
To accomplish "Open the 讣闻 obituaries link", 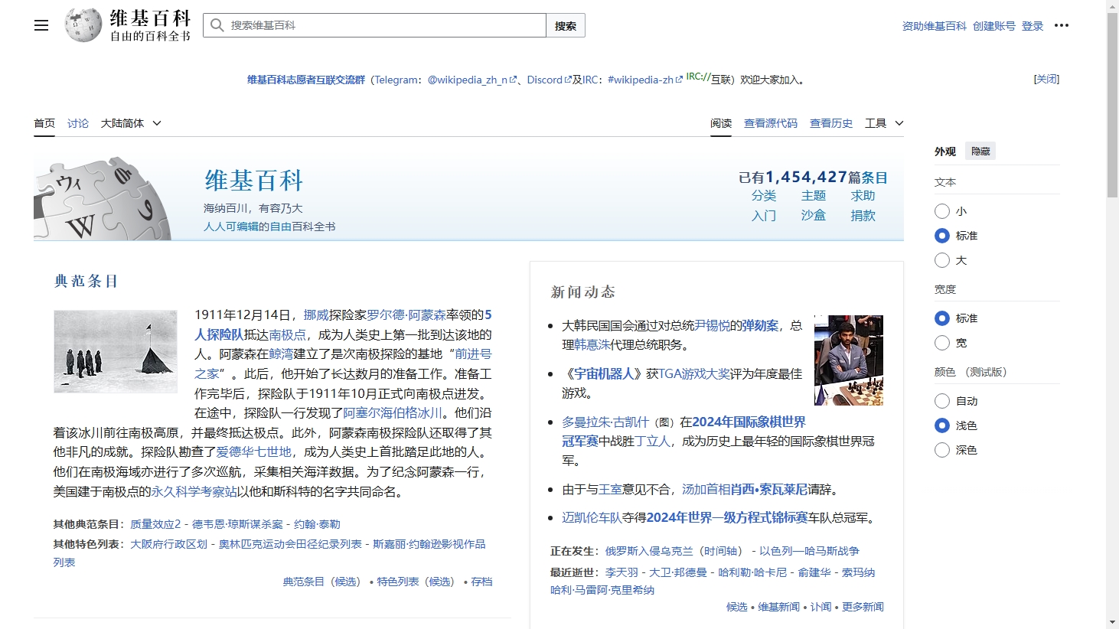I will coord(820,607).
